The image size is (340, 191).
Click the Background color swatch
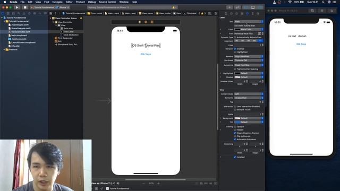click(x=237, y=118)
